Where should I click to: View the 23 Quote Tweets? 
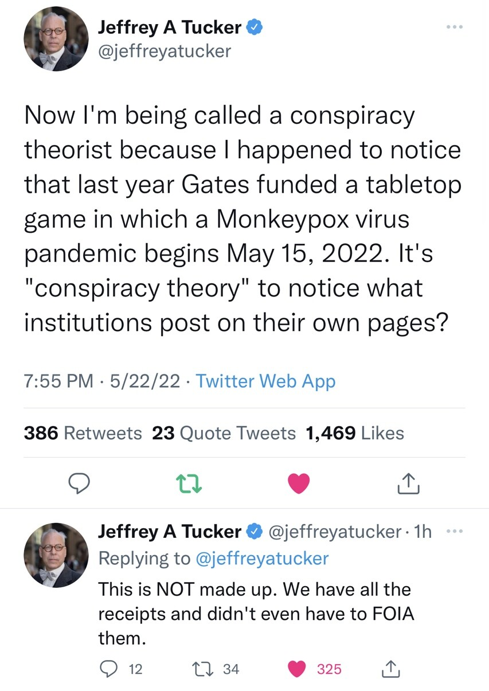pyautogui.click(x=224, y=433)
